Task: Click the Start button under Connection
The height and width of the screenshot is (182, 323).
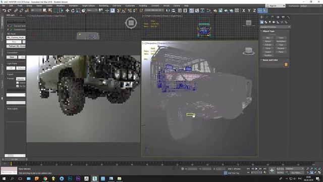Action: pyautogui.click(x=12, y=57)
